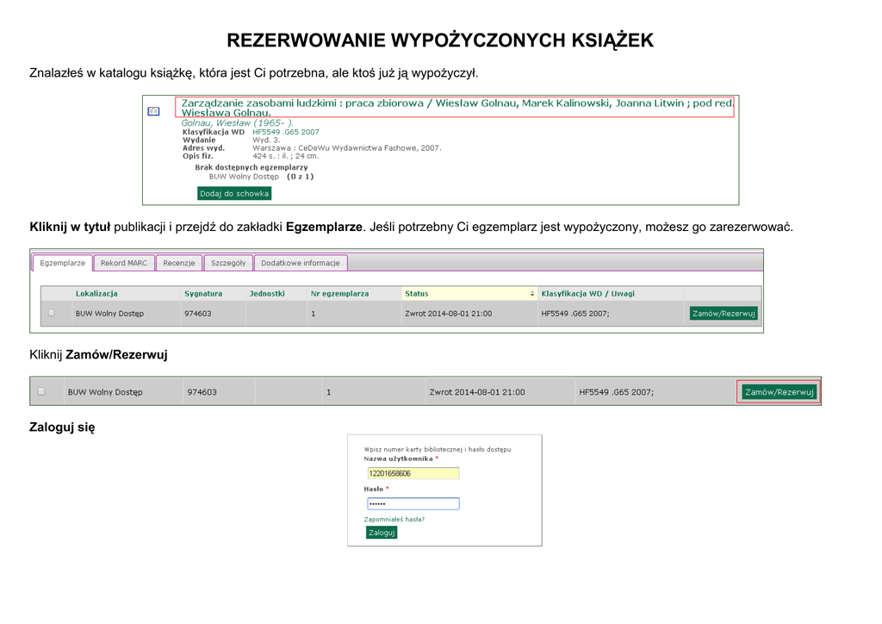This screenshot has height=624, width=882.
Task: Click the red-outlined Zamów/Rezerwuj button
Action: tap(779, 392)
